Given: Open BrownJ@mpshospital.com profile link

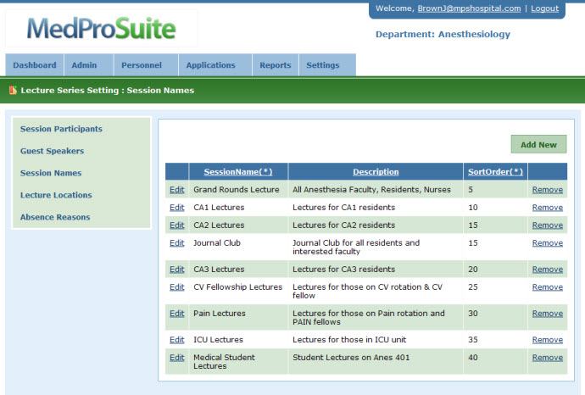Looking at the screenshot, I should tap(469, 8).
